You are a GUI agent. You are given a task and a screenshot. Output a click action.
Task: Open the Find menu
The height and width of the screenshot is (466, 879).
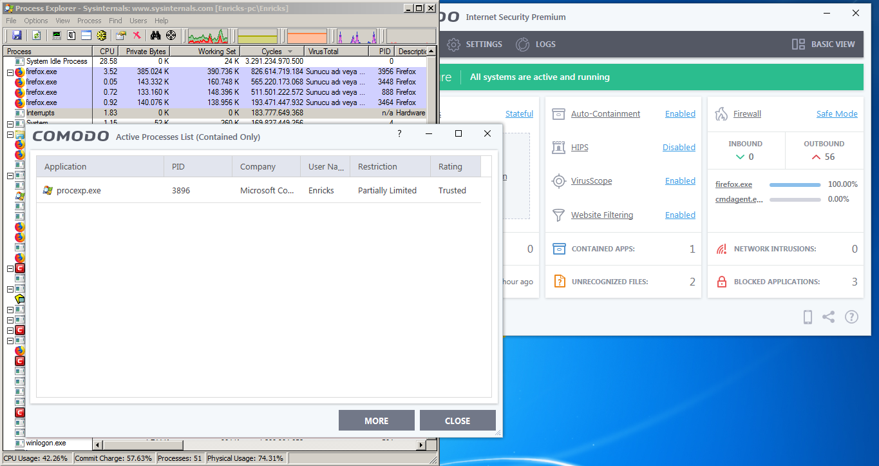tap(115, 21)
